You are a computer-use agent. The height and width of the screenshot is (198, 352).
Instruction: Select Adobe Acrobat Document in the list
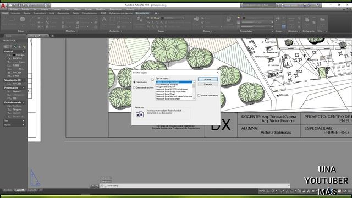pyautogui.click(x=174, y=82)
